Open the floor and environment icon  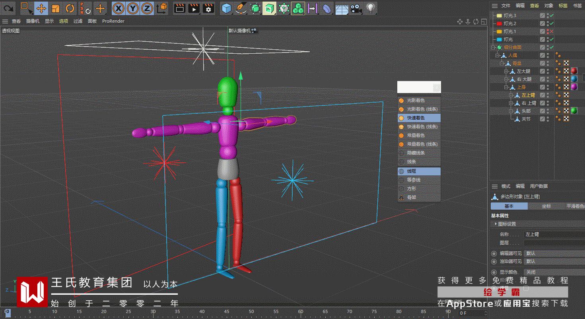(341, 8)
